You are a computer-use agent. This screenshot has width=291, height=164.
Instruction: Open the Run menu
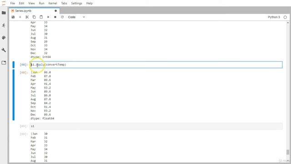[41, 3]
